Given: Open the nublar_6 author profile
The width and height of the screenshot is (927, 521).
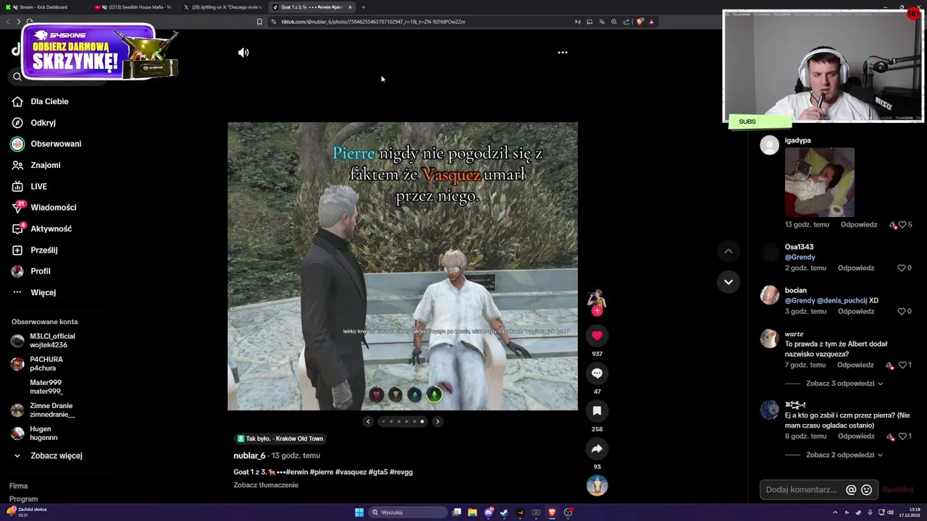Looking at the screenshot, I should coord(249,456).
